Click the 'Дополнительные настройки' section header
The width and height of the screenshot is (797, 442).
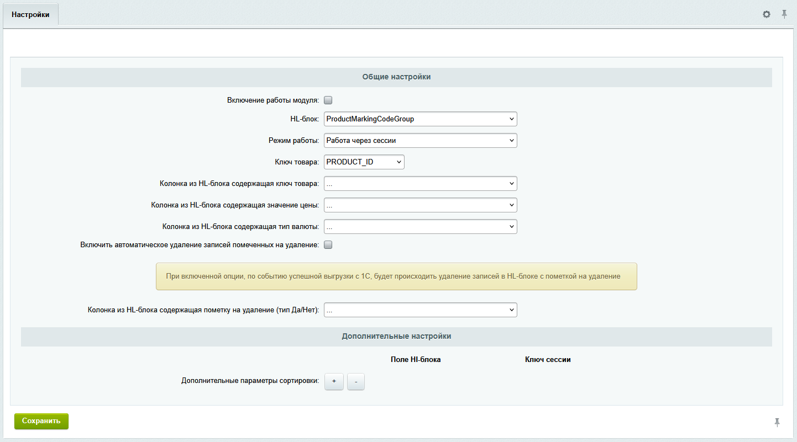point(396,336)
